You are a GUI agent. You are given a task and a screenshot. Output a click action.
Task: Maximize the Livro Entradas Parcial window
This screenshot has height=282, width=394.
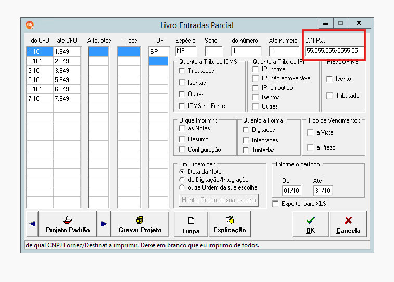click(x=340, y=23)
